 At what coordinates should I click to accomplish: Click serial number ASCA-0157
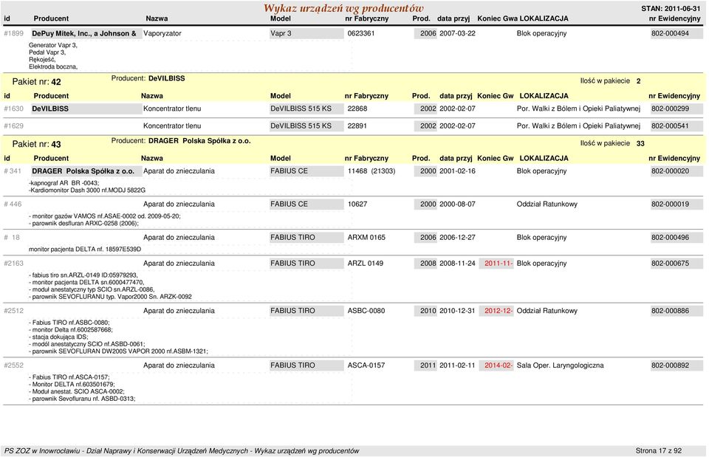366,365
